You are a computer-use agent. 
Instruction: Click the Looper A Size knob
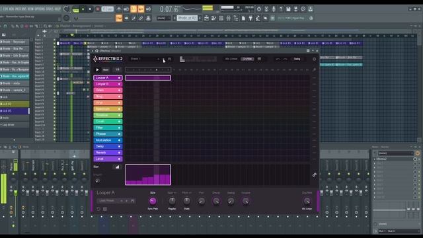tap(153, 201)
